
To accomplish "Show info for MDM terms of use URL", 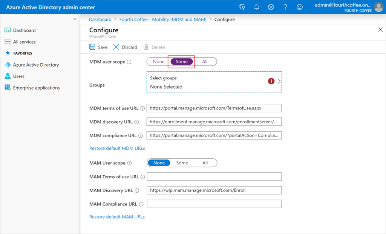I will 142,108.
